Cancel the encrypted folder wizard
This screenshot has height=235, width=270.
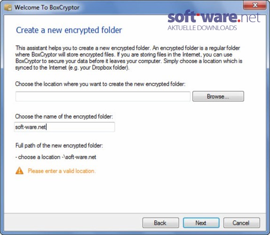pyautogui.click(x=242, y=223)
